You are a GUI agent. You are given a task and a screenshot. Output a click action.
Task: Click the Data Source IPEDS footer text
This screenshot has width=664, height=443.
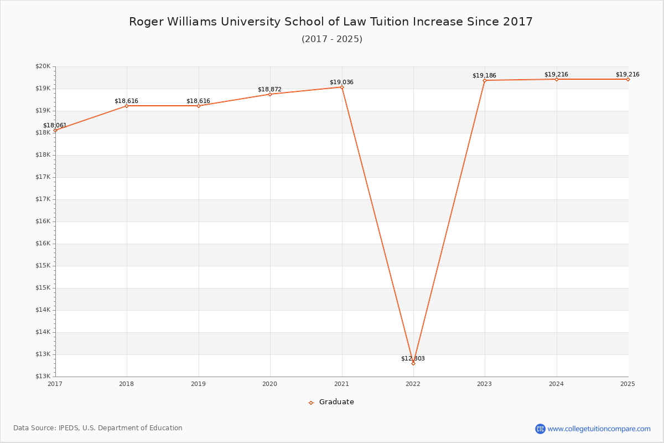coord(98,428)
